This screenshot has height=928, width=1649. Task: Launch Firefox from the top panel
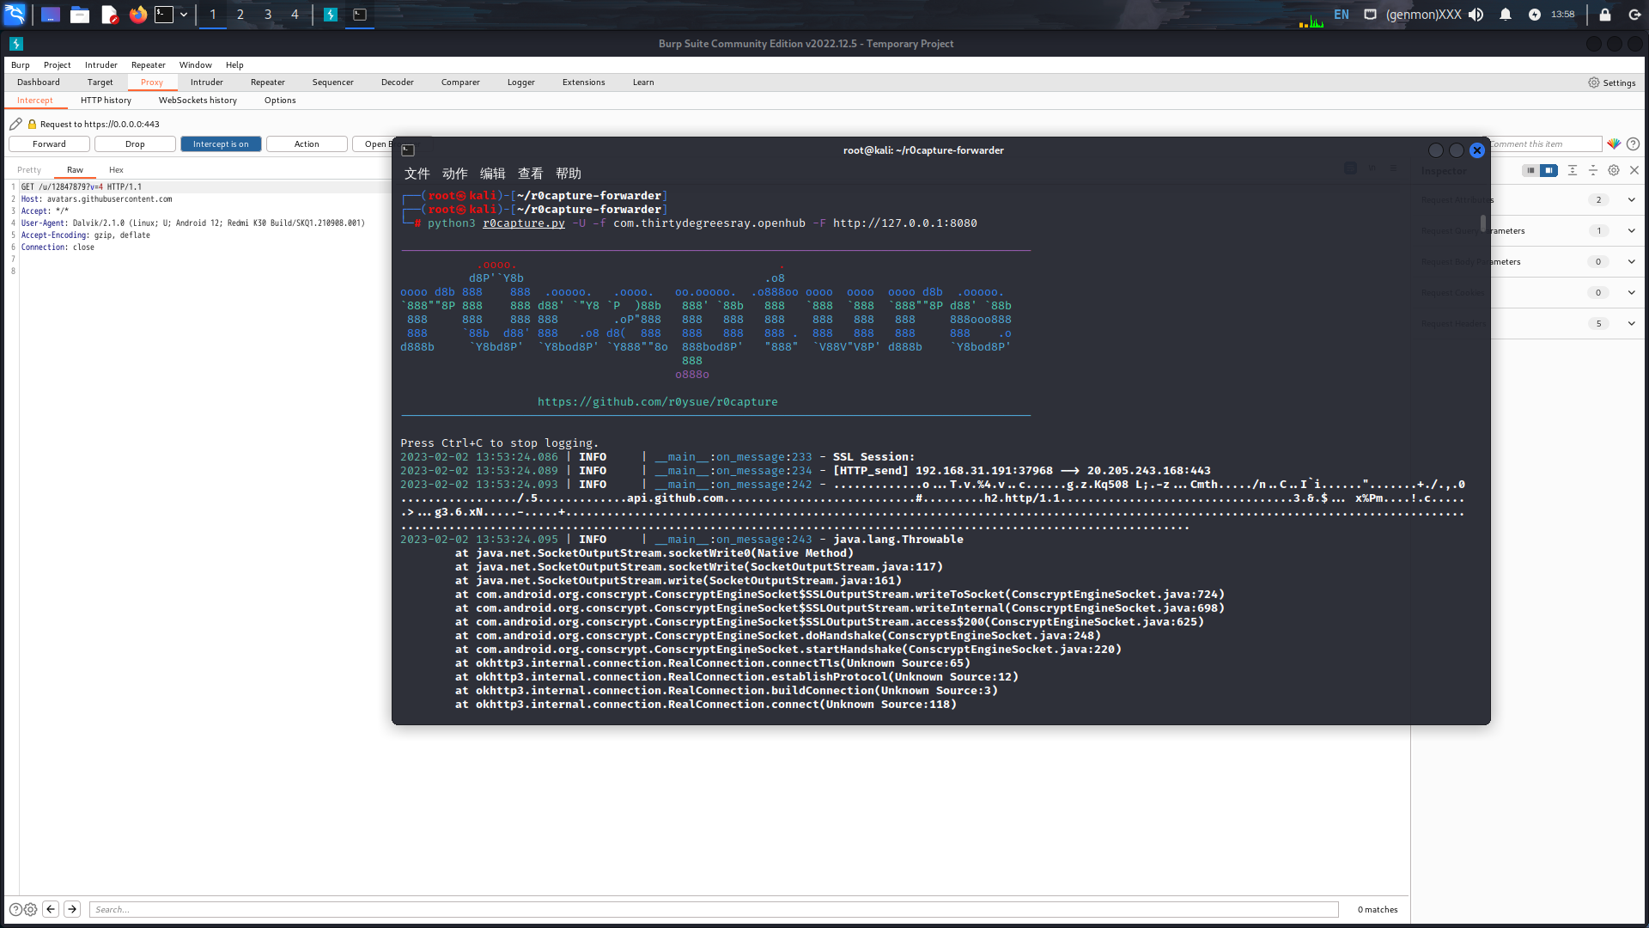coord(137,15)
